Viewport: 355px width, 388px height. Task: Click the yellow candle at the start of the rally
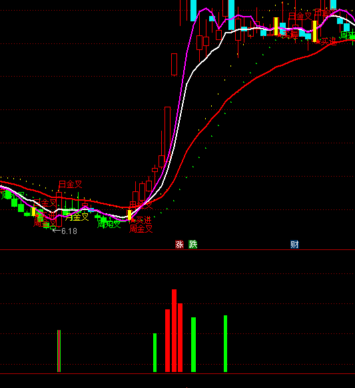click(129, 215)
